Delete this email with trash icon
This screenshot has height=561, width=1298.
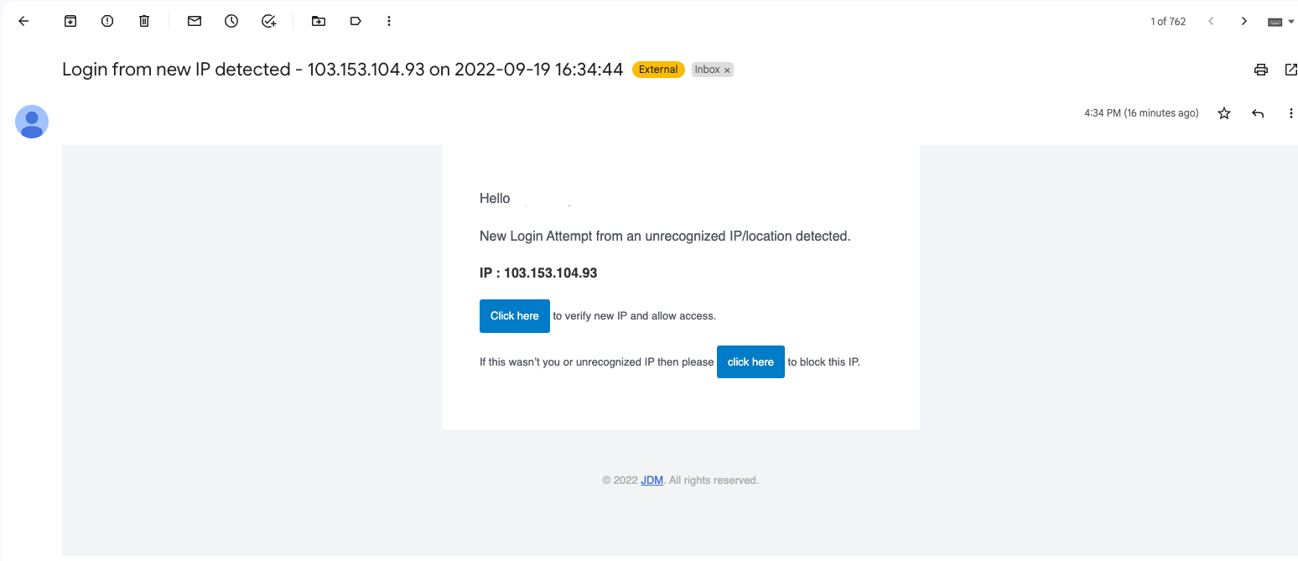pos(144,21)
